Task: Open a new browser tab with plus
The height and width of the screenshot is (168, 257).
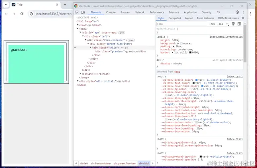Action: coord(65,4)
